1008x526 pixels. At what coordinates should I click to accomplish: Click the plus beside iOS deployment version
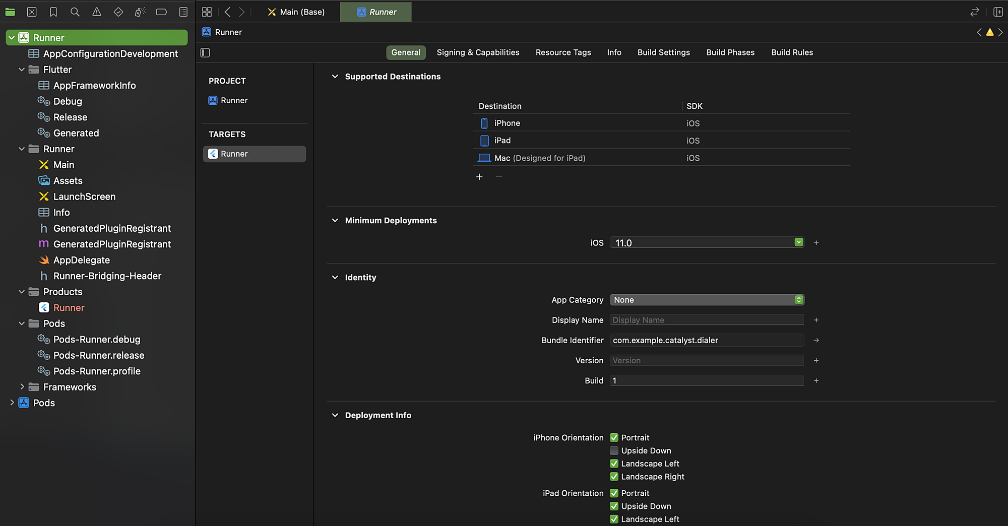pos(816,243)
